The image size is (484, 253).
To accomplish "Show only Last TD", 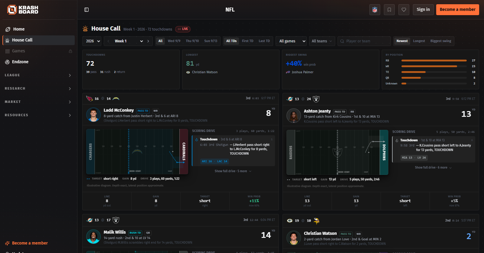I will [x=264, y=41].
